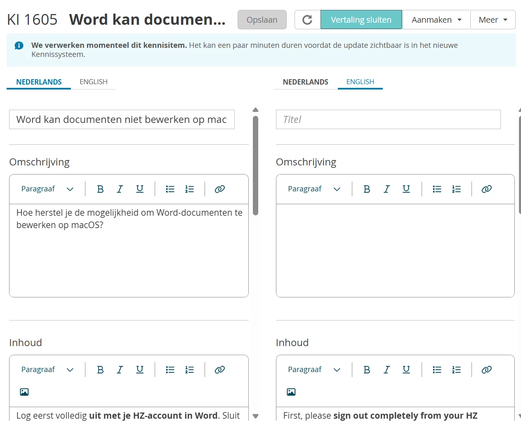Click Underline in English Omschrijving toolbar
Image resolution: width=521 pixels, height=429 pixels.
[406, 189]
